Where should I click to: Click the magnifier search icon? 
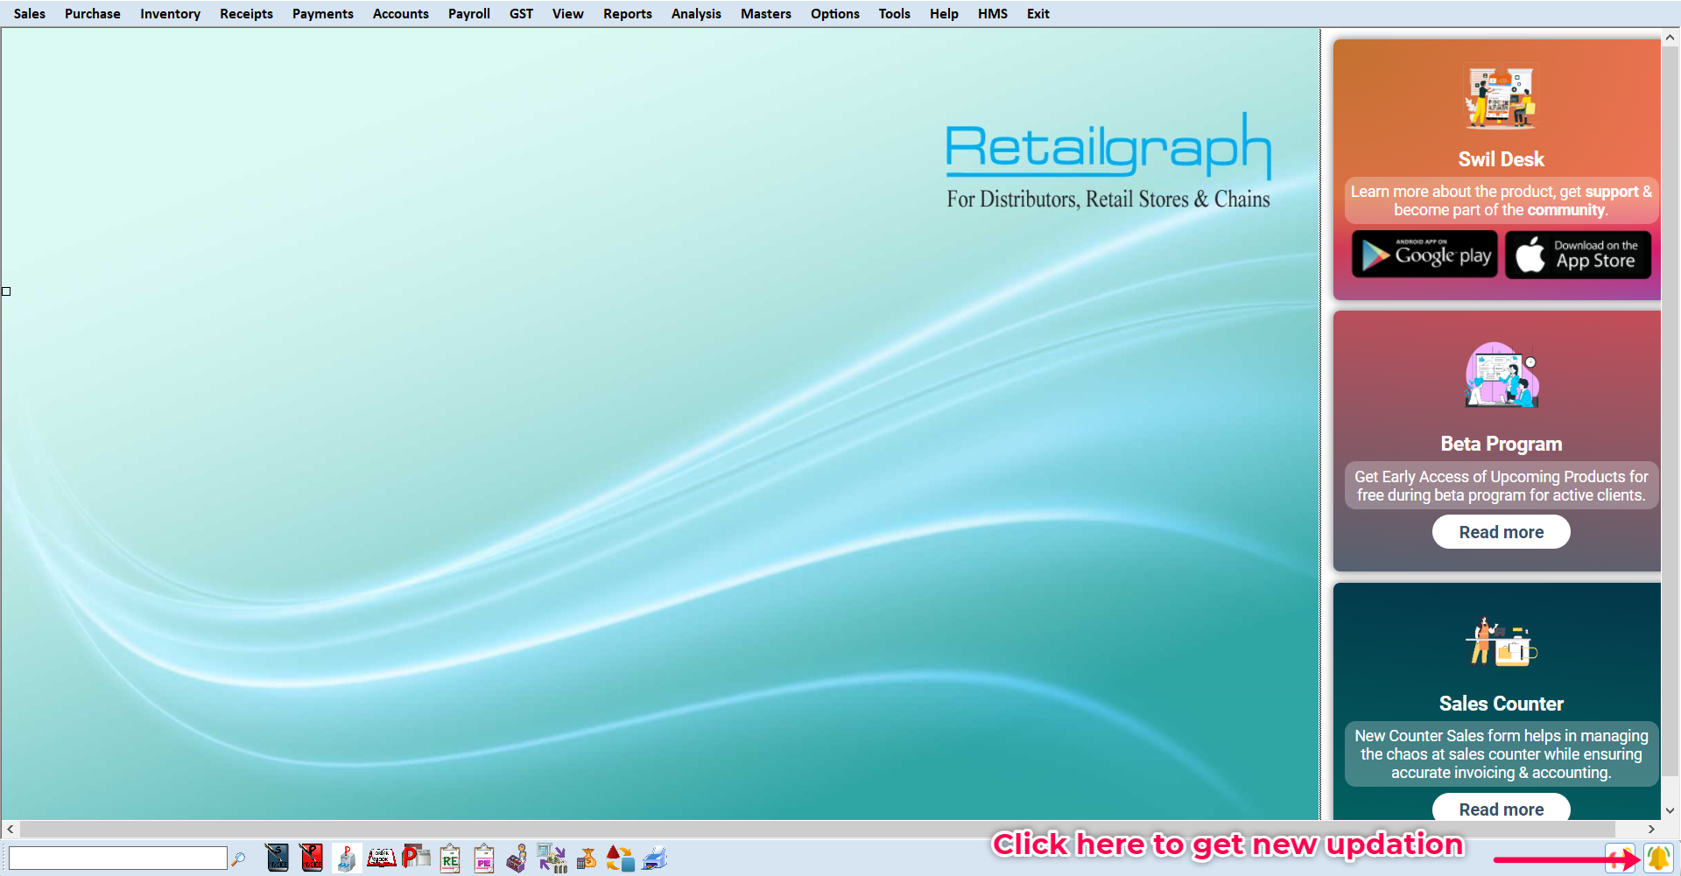(238, 858)
